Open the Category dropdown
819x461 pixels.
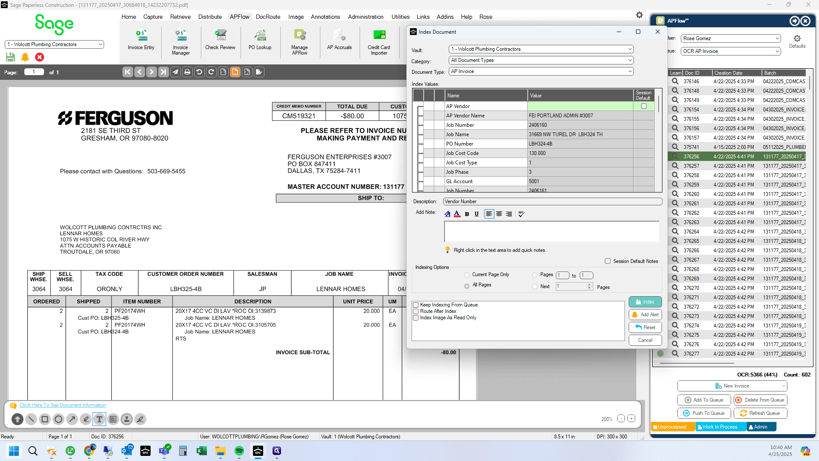(541, 60)
